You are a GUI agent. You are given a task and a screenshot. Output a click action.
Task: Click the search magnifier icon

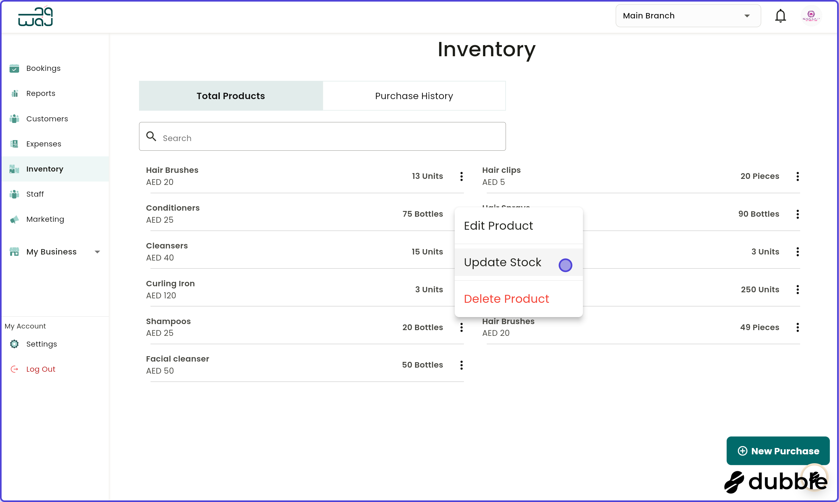click(x=151, y=136)
